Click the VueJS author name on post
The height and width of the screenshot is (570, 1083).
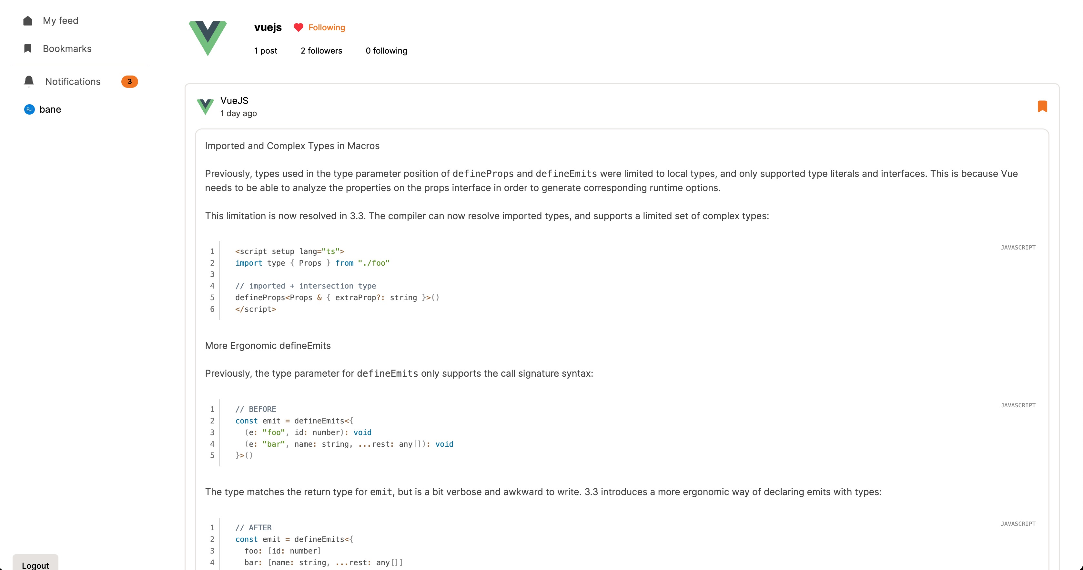pos(234,100)
